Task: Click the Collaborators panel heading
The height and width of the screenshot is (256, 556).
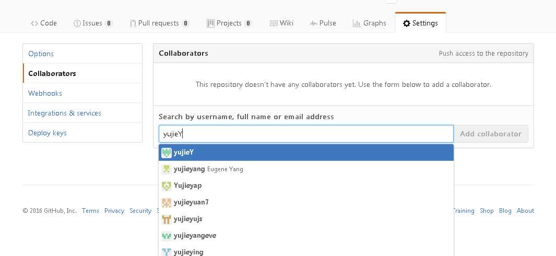Action: tap(183, 53)
